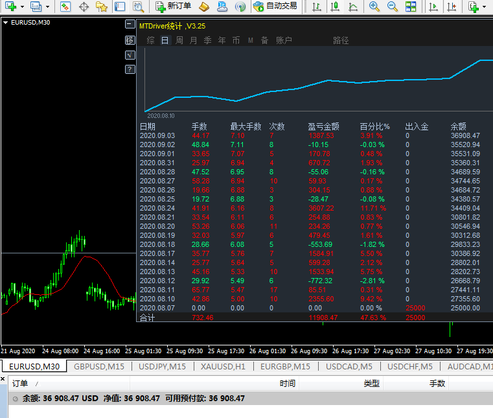Click the 移 move panel button
493x418 pixels.
click(130, 40)
